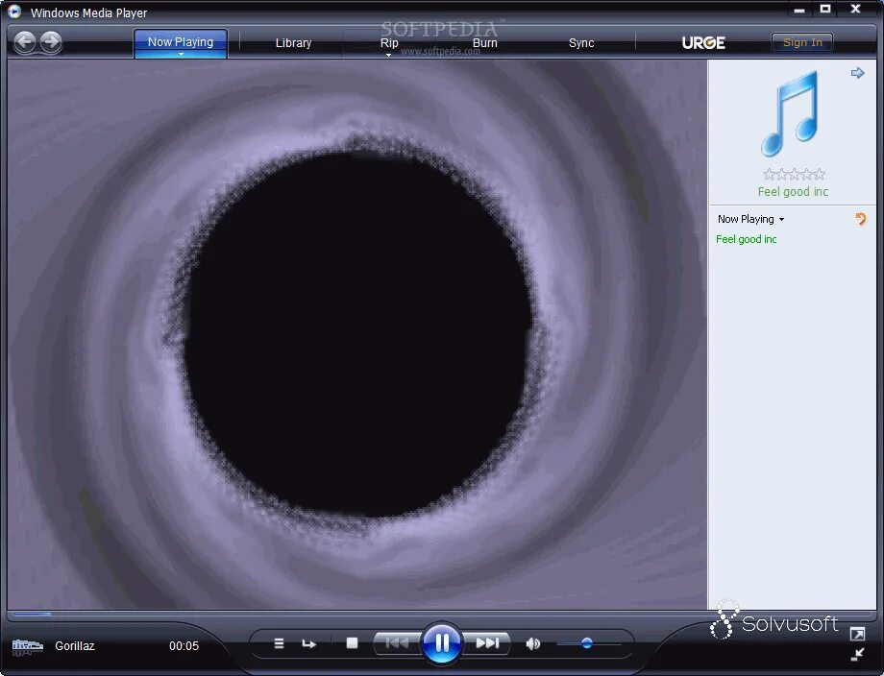Go to the previous track
Screen dimensions: 884x676
click(397, 642)
